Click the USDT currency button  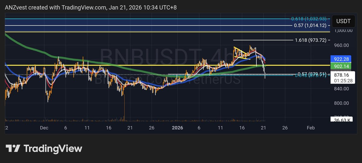click(x=343, y=21)
